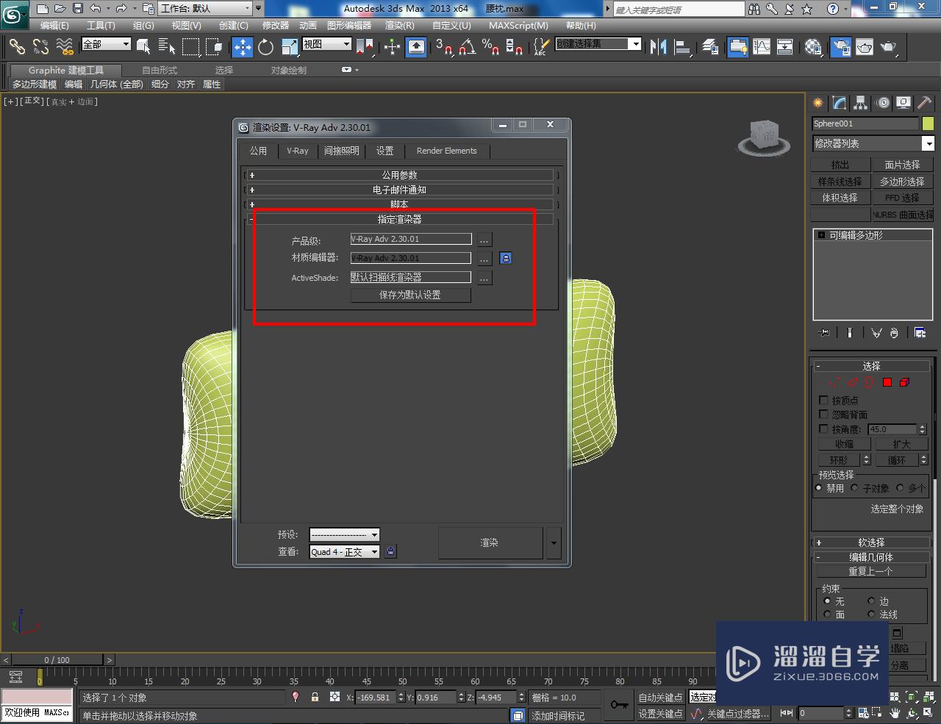Viewport: 941px width, 724px height.
Task: Click the Configure Modifier Sets icon
Action: click(920, 333)
